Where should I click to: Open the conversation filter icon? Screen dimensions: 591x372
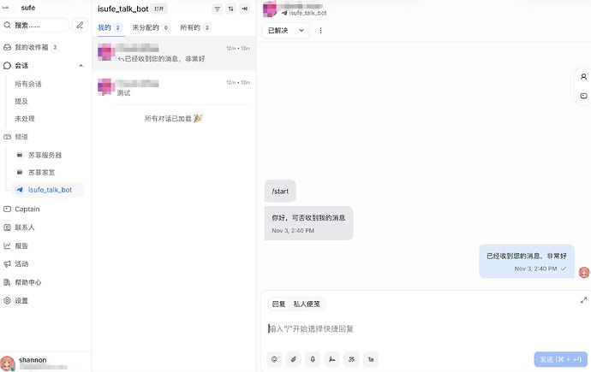coord(217,9)
